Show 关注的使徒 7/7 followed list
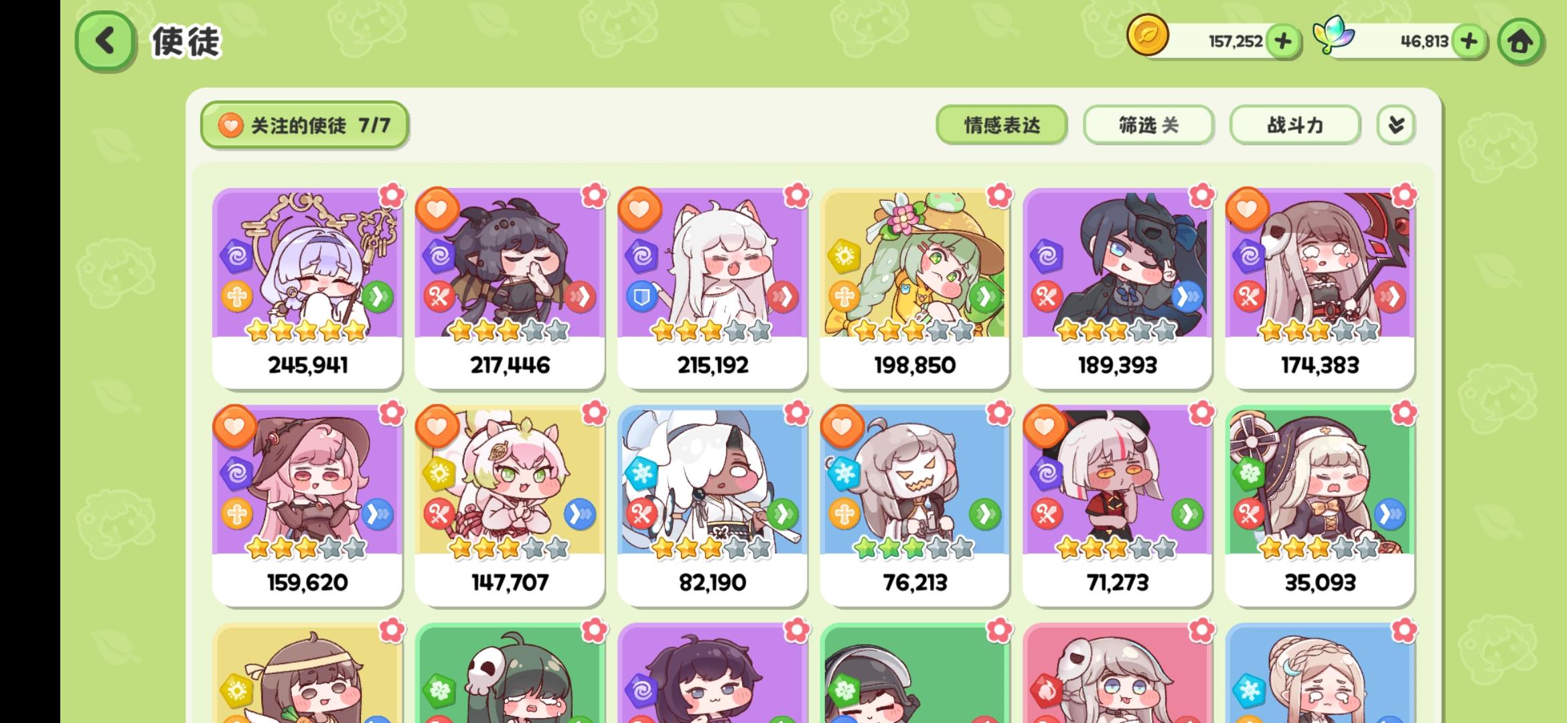Screen dimensions: 1567x723 (x=305, y=125)
